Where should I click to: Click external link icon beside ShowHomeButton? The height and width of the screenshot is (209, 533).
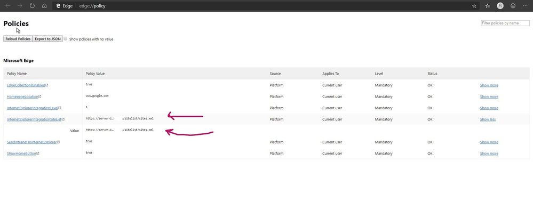point(38,153)
